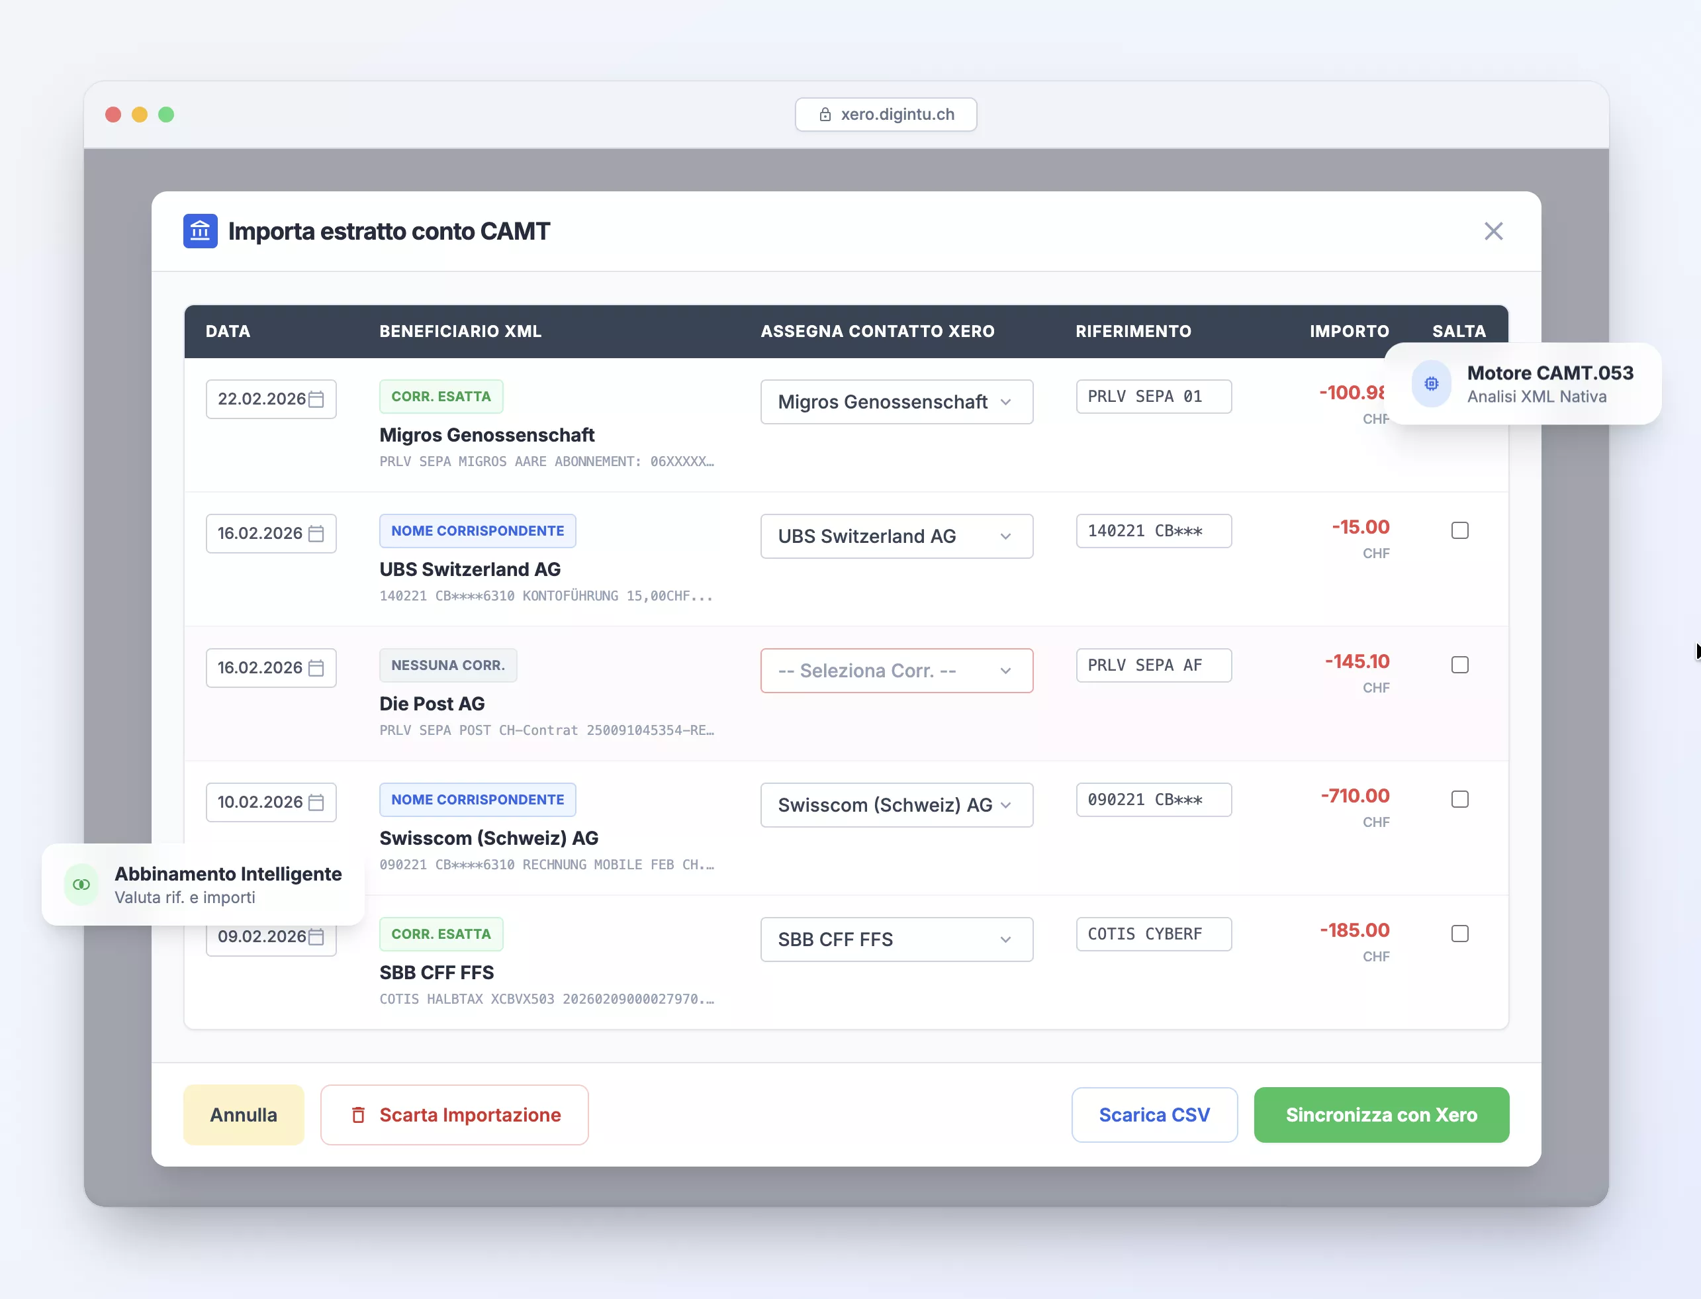
Task: Mark the Swisscom (Schweiz) AG row as skipped
Action: coord(1460,800)
